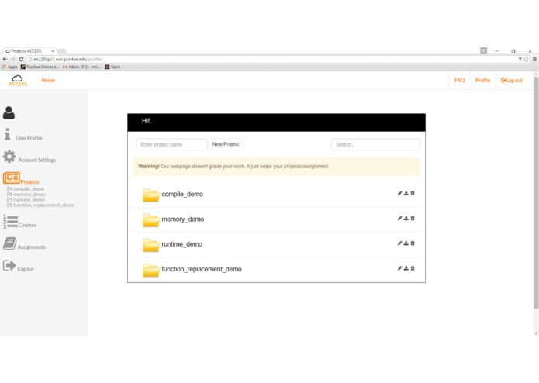Open the memory_demo project name
The image size is (539, 383).
pos(183,219)
